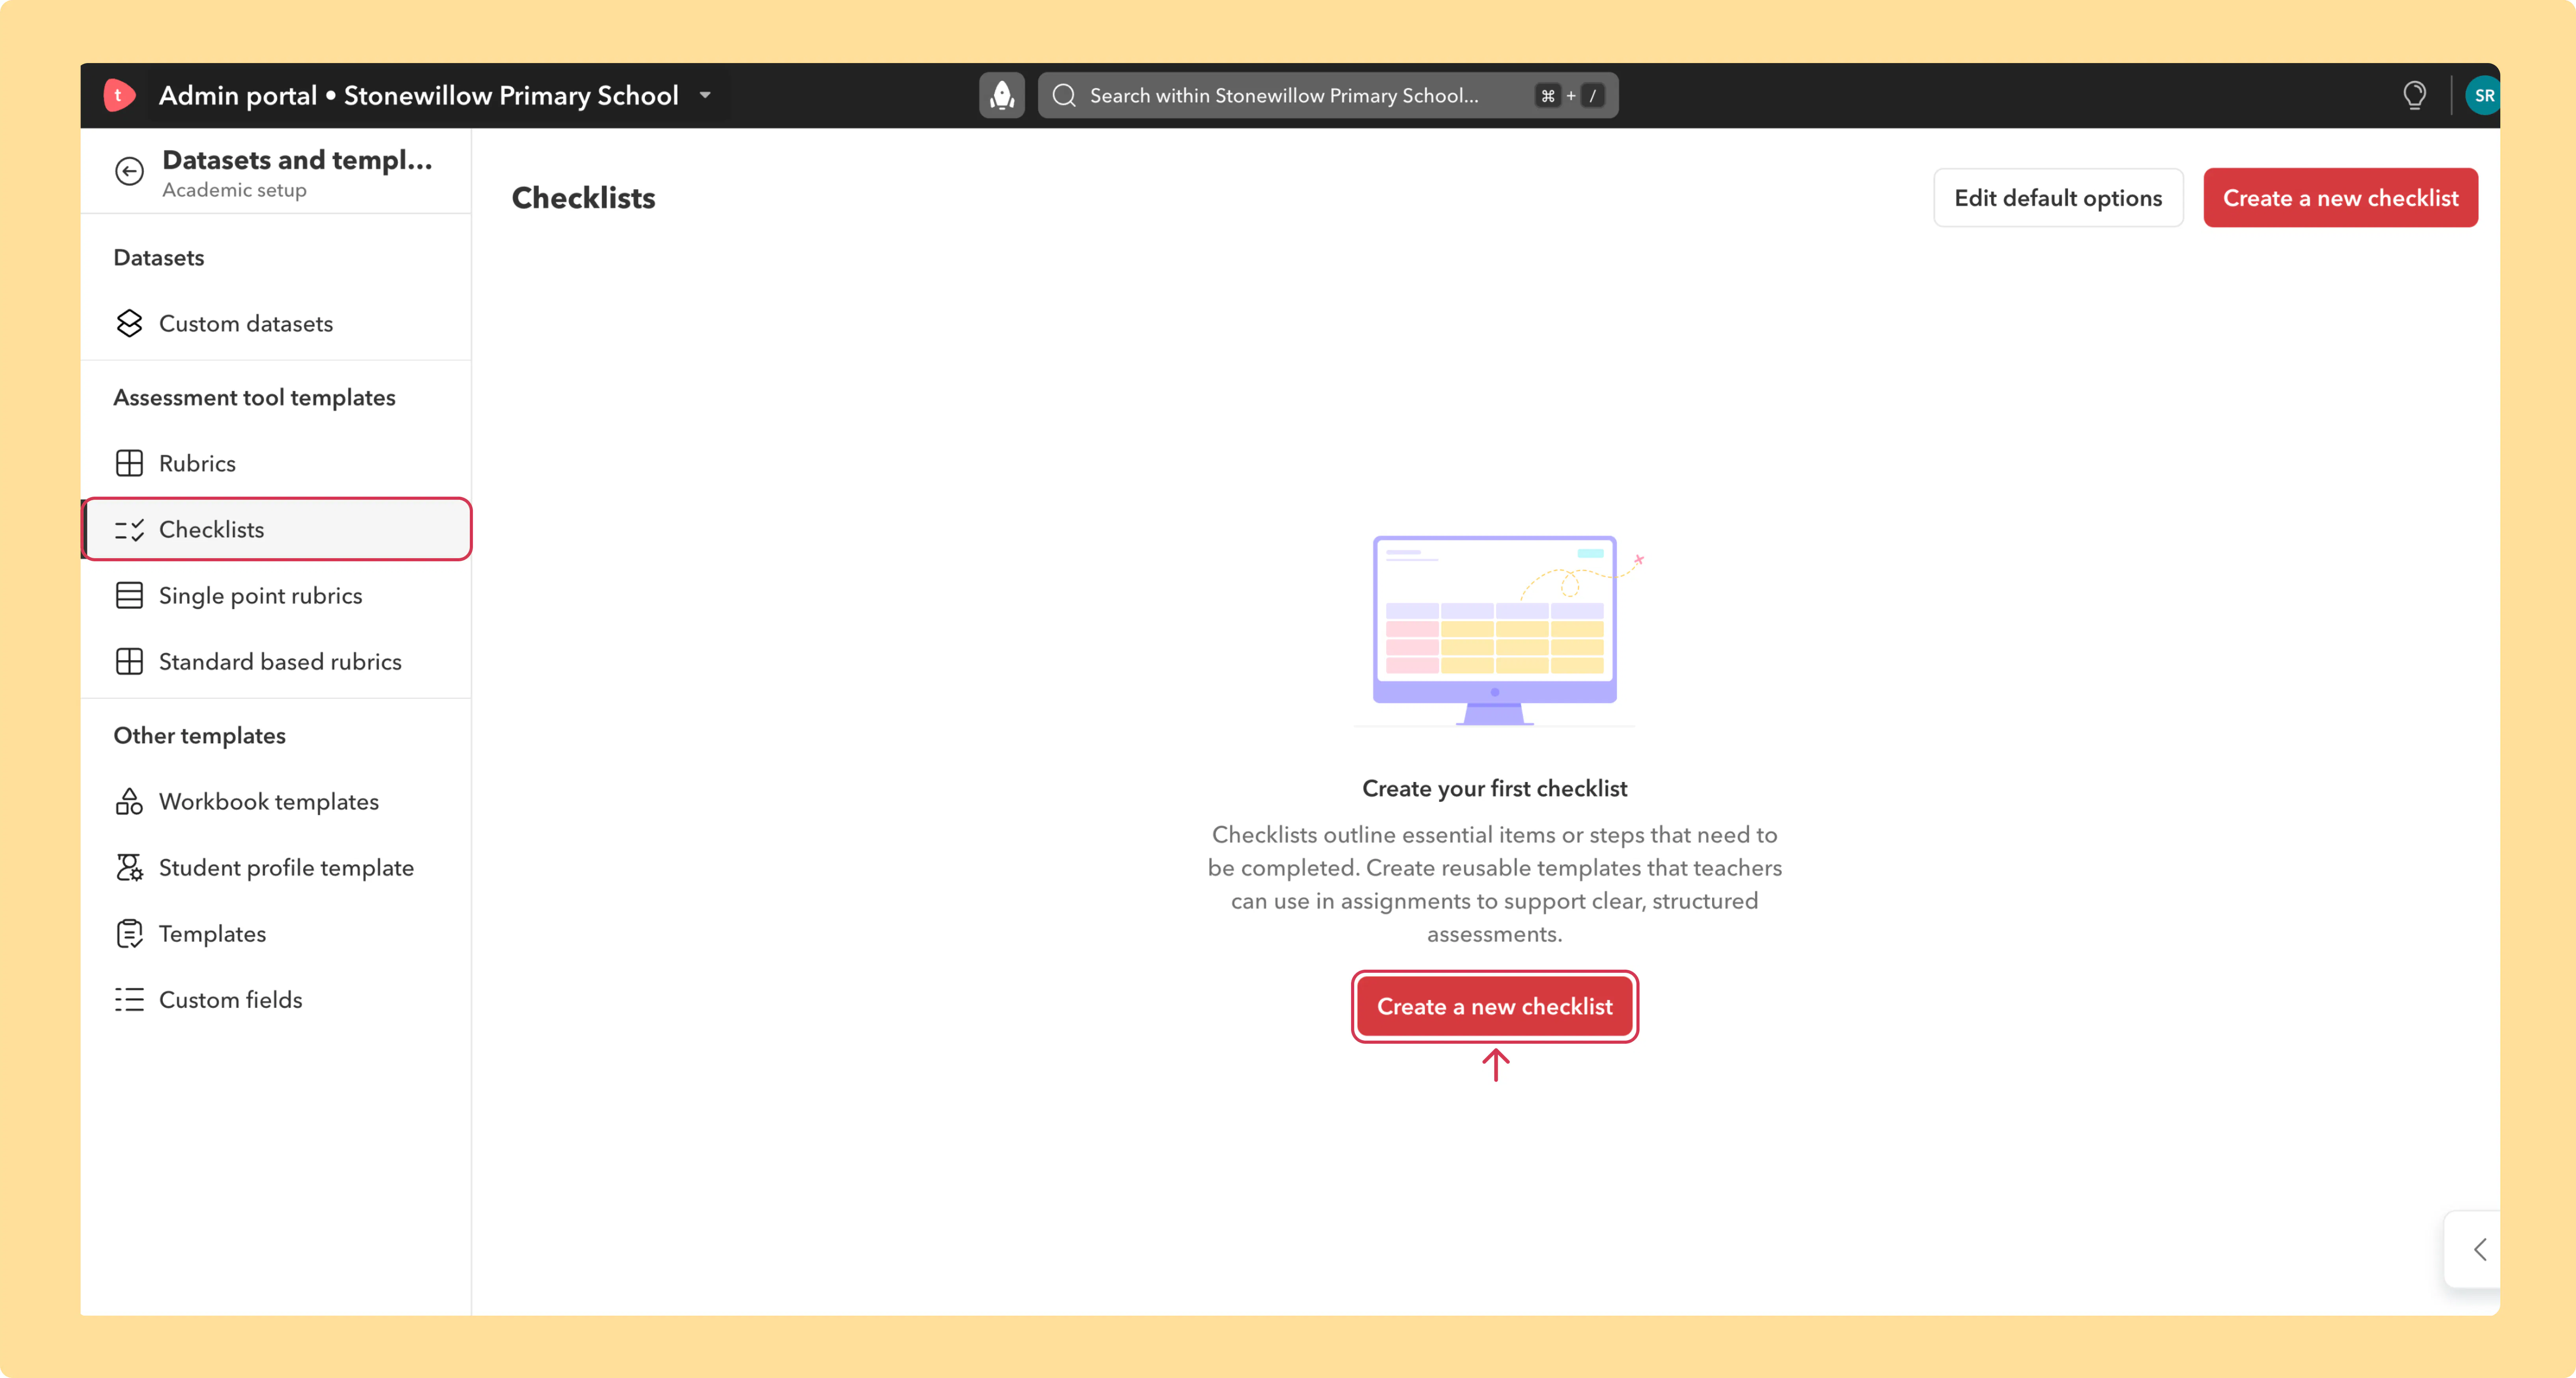Click the Other templates section label
2576x1378 pixels.
pyautogui.click(x=199, y=735)
